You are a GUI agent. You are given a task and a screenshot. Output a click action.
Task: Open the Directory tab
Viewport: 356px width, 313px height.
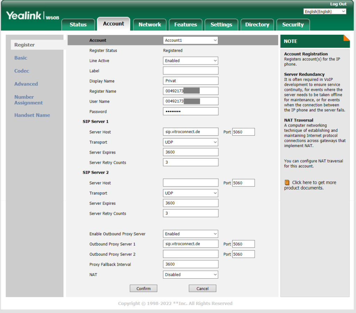click(257, 25)
